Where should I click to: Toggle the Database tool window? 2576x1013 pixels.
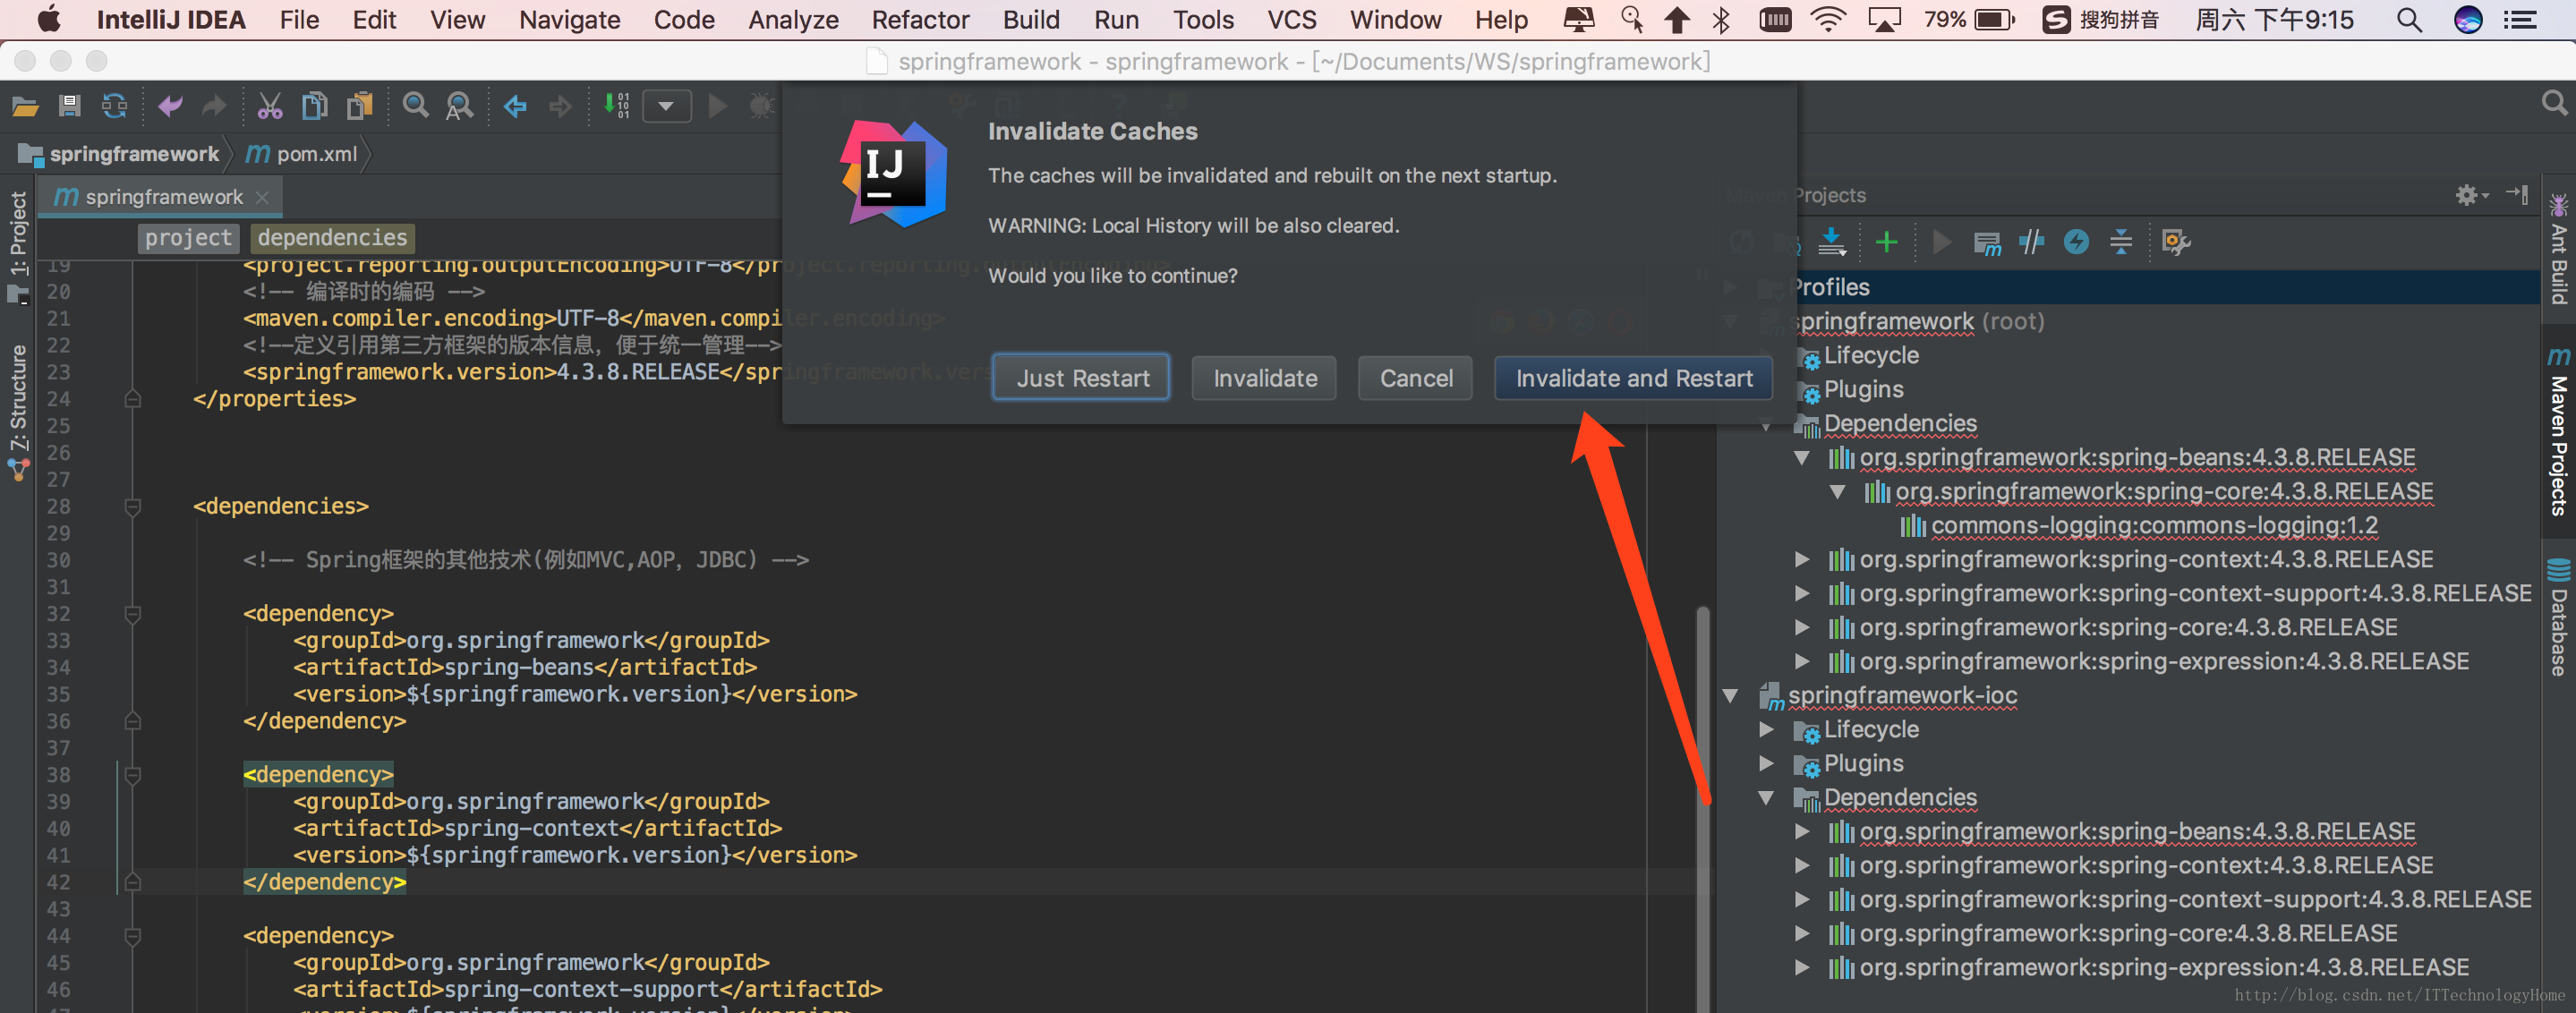pos(2559,616)
